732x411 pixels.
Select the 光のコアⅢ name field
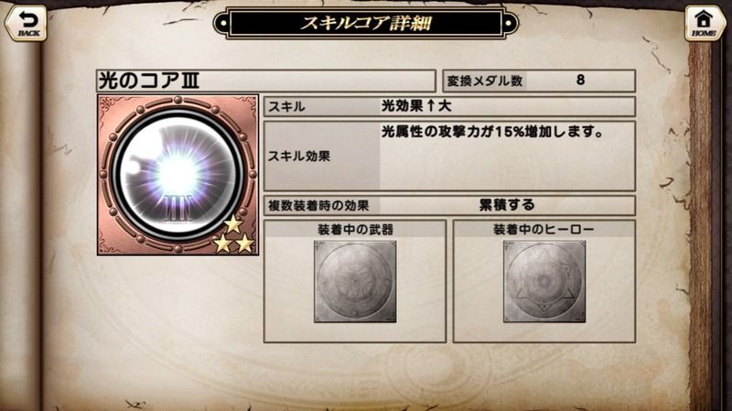click(x=266, y=81)
